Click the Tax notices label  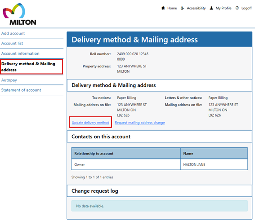point(101,98)
